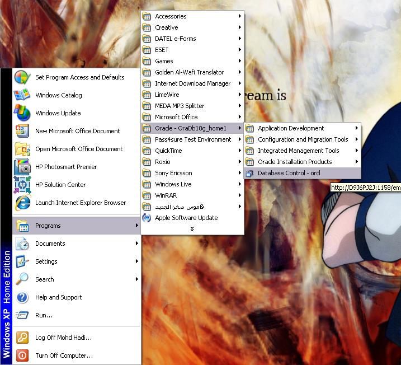Screen dimensions: 401x365
Task: Click Log Off Mohd Hadi
Action: point(63,338)
